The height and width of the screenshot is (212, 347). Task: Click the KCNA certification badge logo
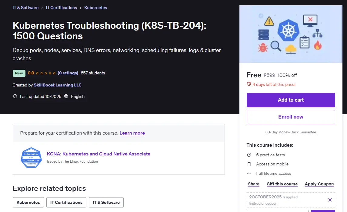[31, 158]
